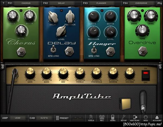This screenshot has height=127, width=163.
Task: Toggle the Overdrive pedal footswitch
Action: (x=143, y=51)
